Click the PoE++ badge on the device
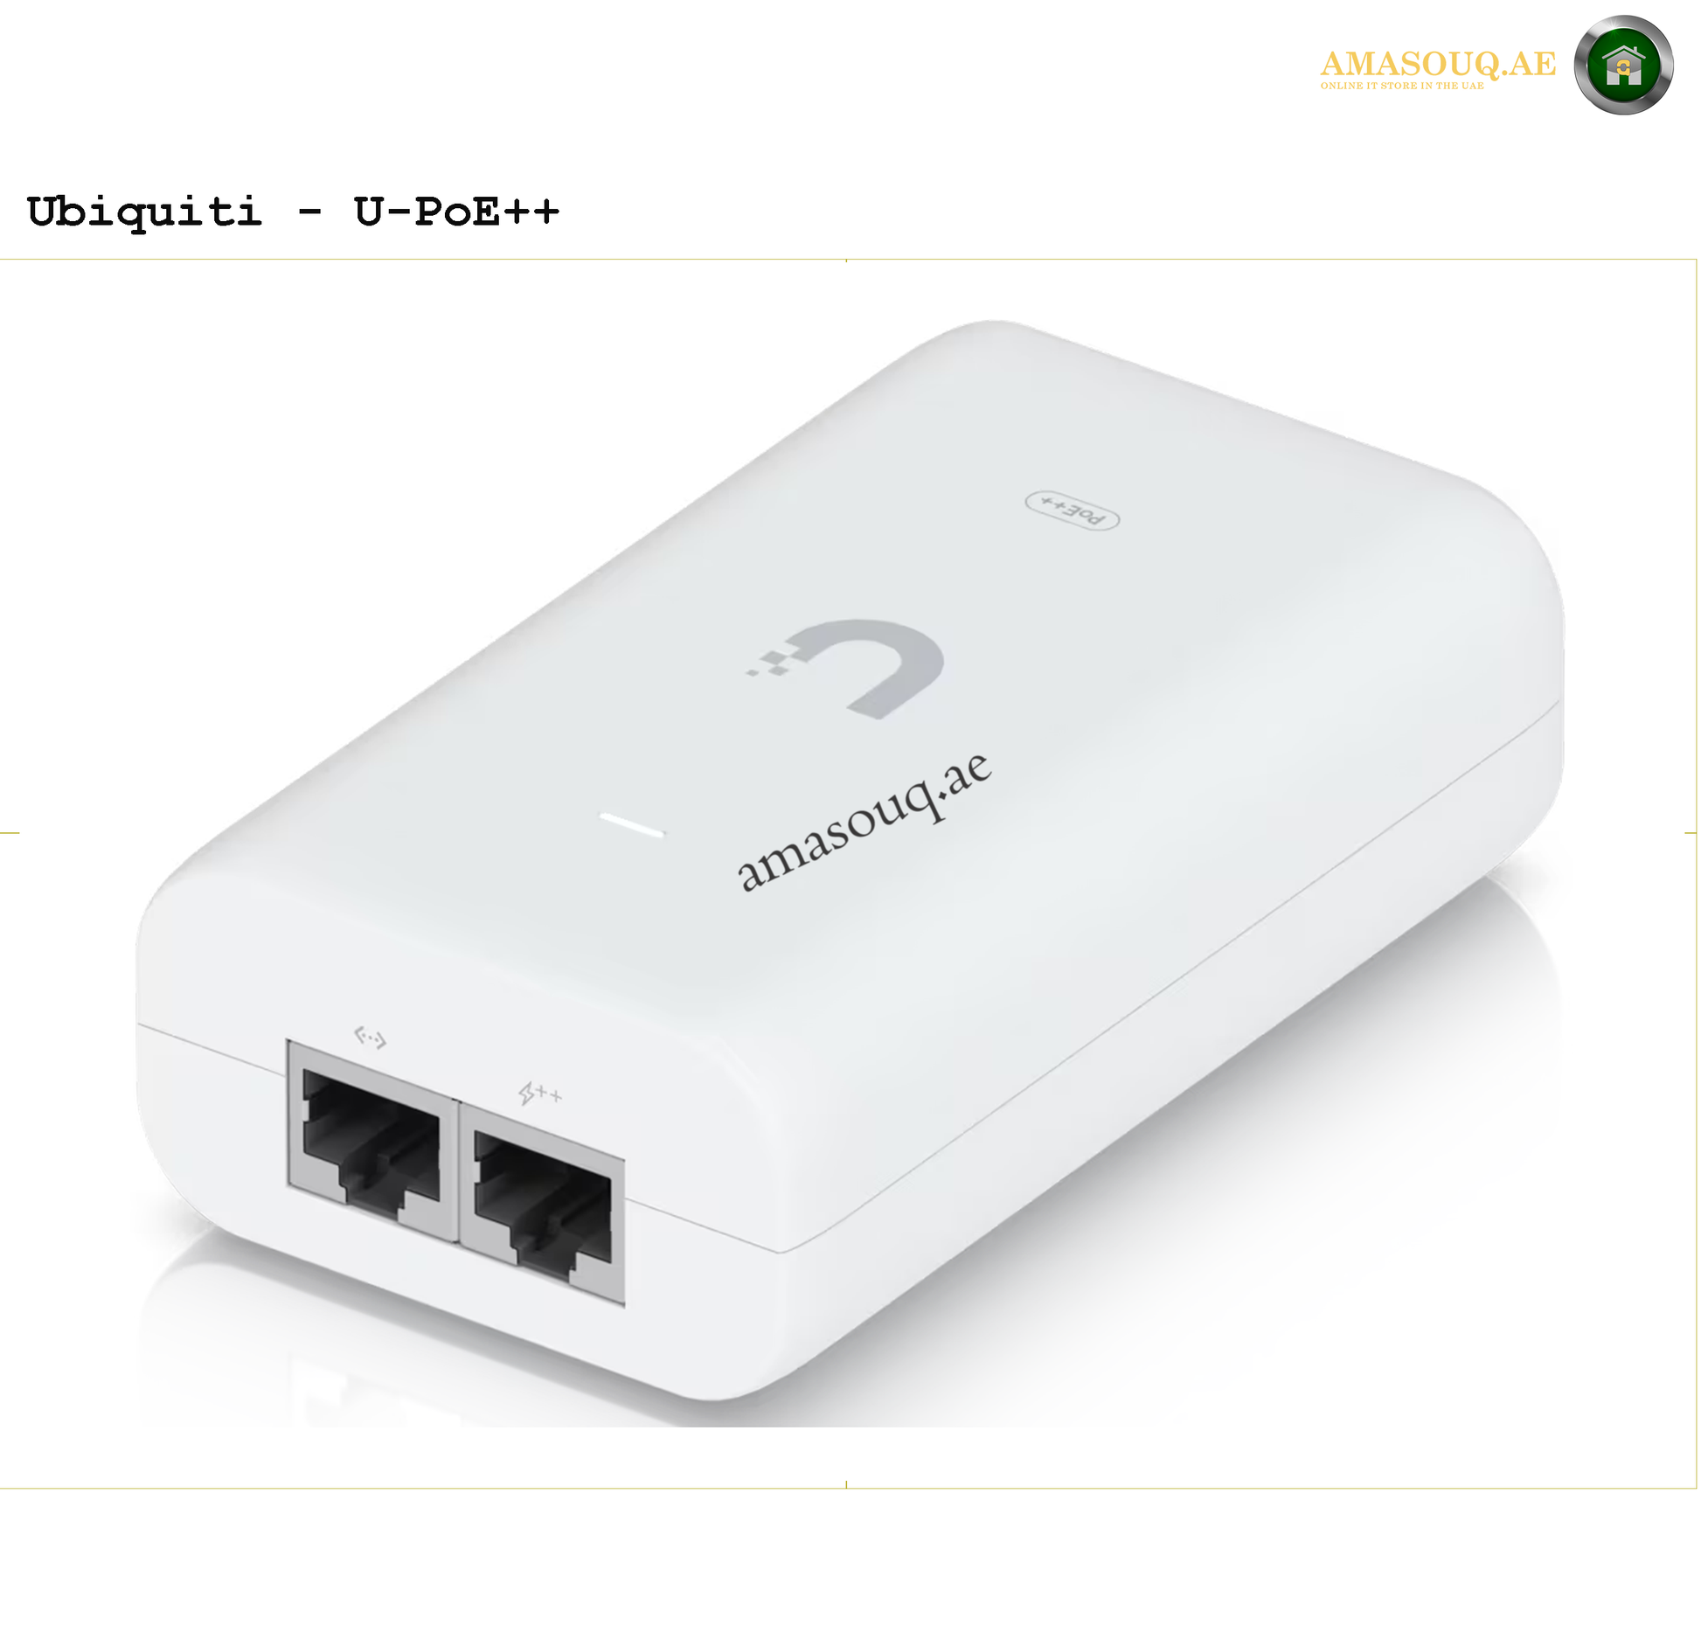The width and height of the screenshot is (1701, 1639). coord(1072,510)
